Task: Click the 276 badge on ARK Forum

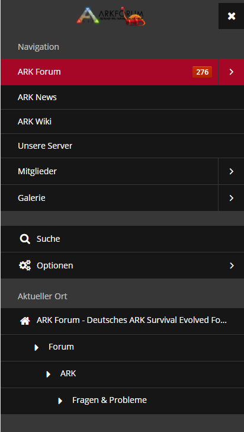Action: 202,72
